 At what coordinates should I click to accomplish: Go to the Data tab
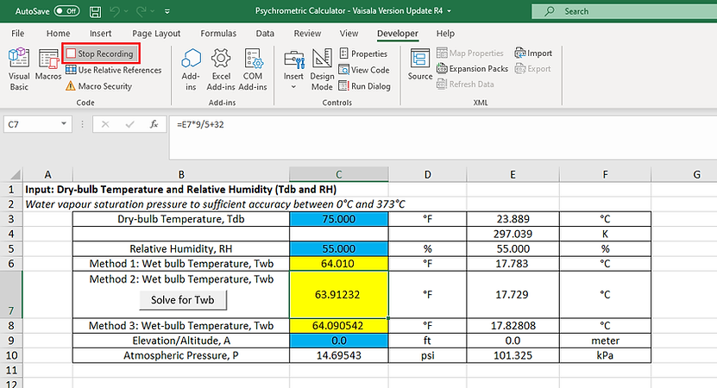coord(265,34)
